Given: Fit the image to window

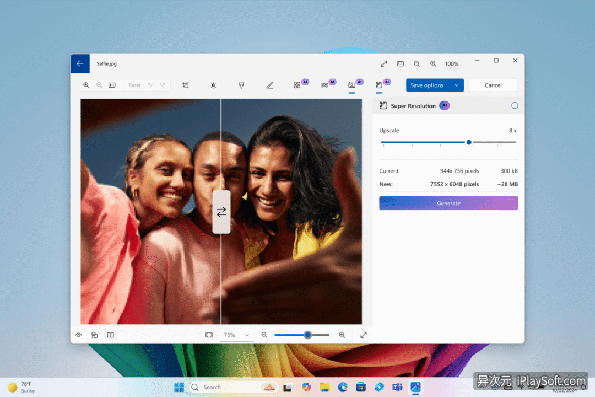Looking at the screenshot, I should pyautogui.click(x=209, y=335).
